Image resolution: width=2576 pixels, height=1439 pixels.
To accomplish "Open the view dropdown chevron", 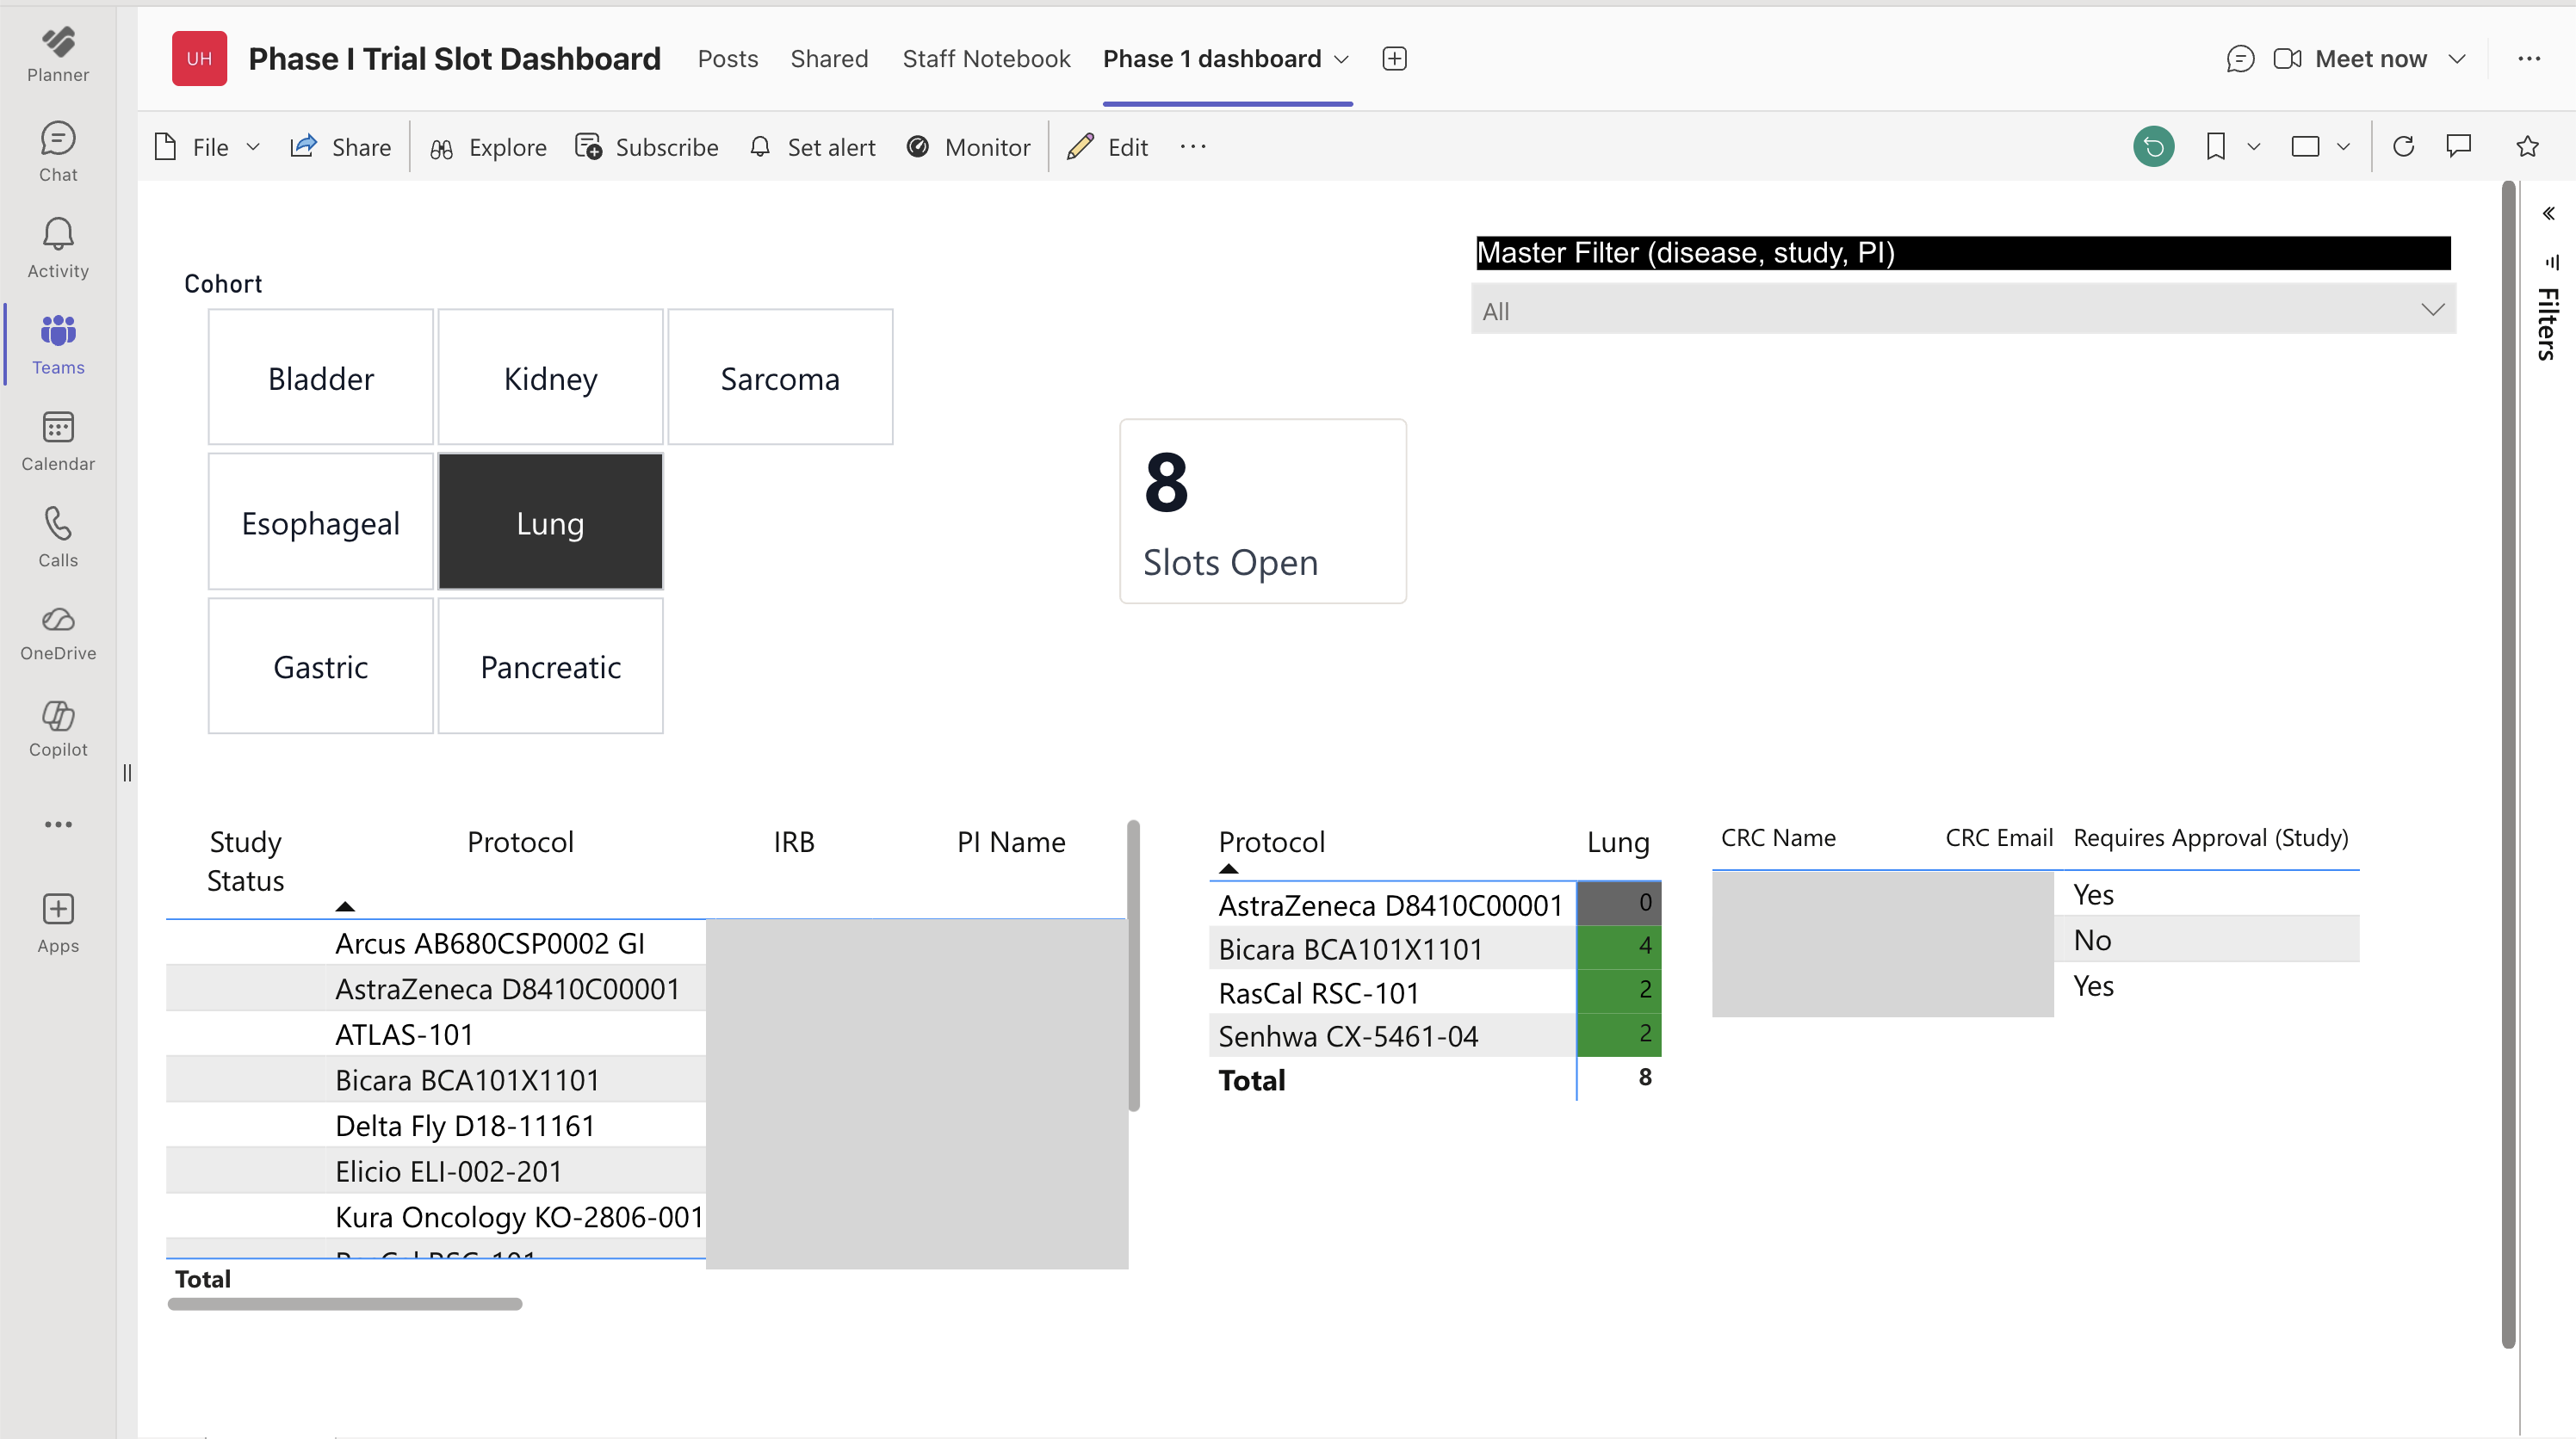I will click(x=2343, y=147).
